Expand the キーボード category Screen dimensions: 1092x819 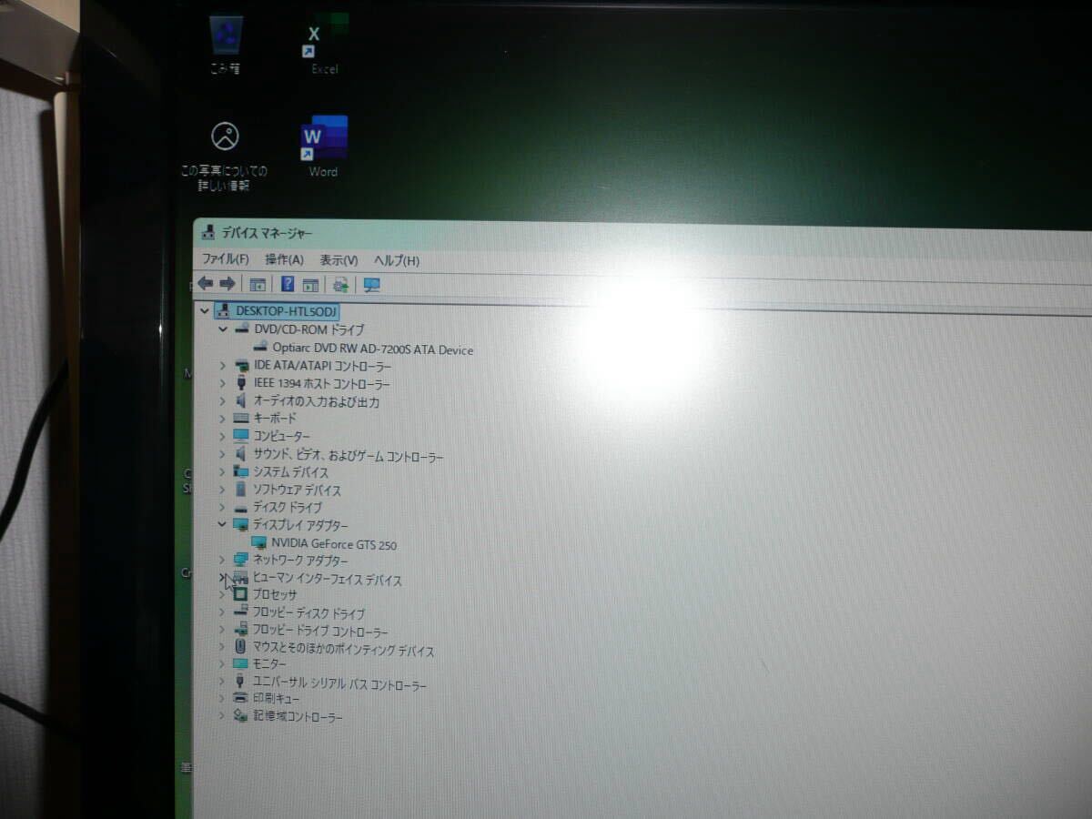(222, 419)
